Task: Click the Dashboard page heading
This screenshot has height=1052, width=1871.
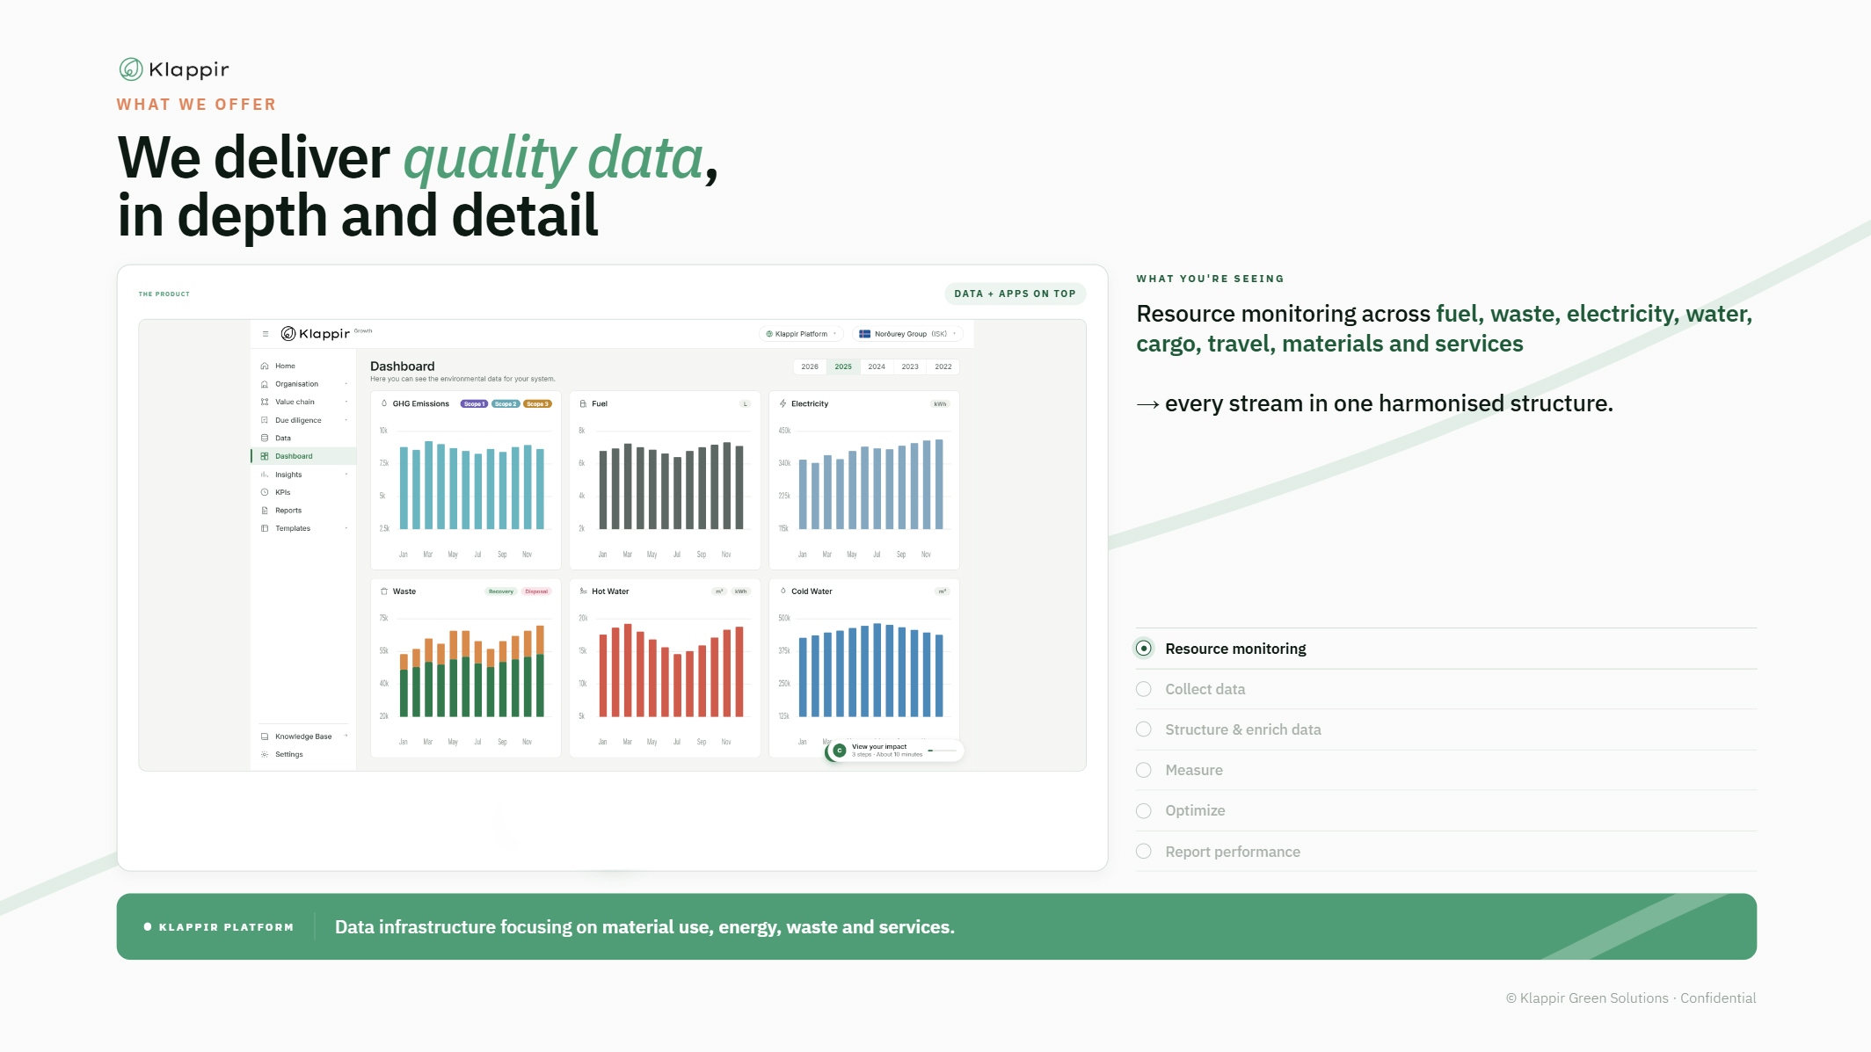Action: click(x=402, y=366)
